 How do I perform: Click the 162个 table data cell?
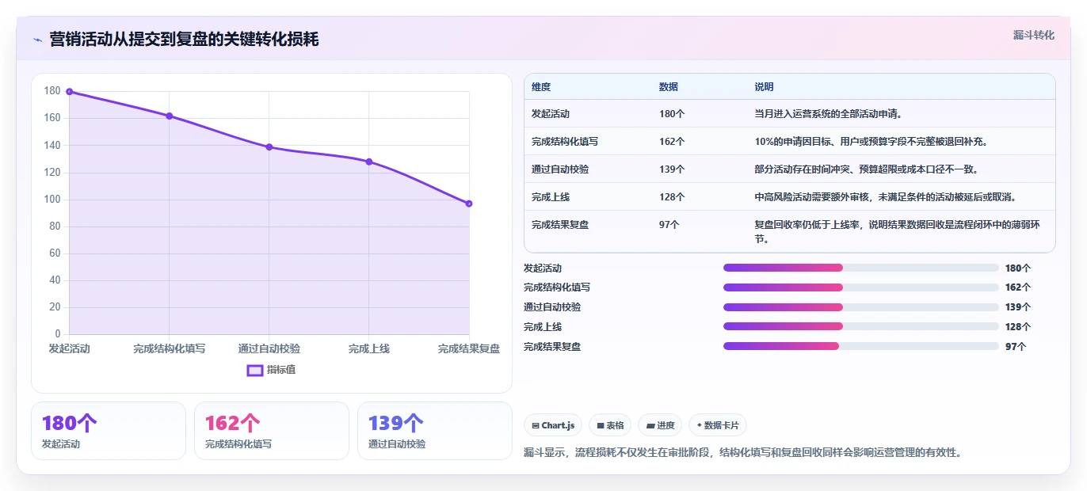pos(672,142)
